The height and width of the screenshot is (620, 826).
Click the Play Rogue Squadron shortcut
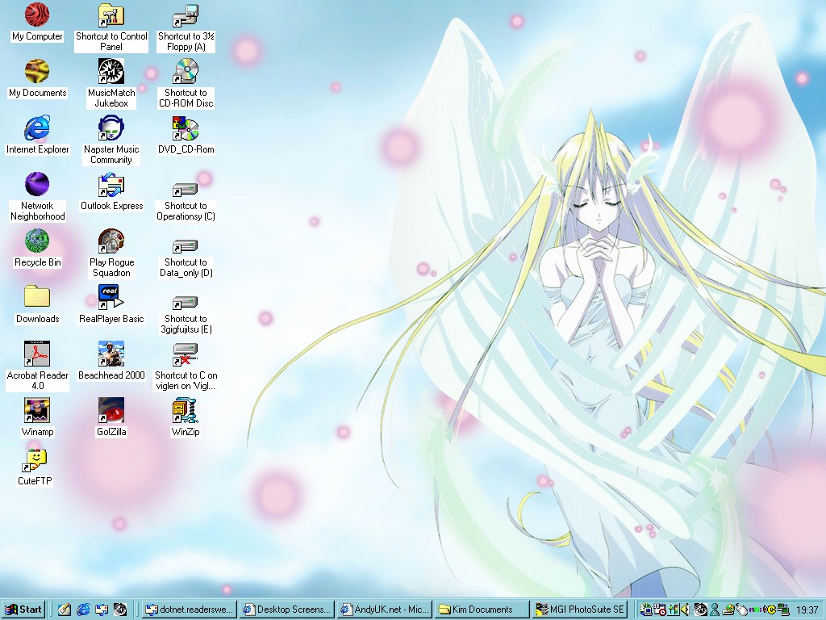pos(111,241)
